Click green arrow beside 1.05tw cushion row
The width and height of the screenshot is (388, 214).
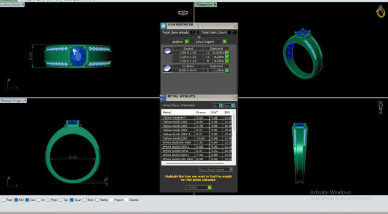coord(227,70)
